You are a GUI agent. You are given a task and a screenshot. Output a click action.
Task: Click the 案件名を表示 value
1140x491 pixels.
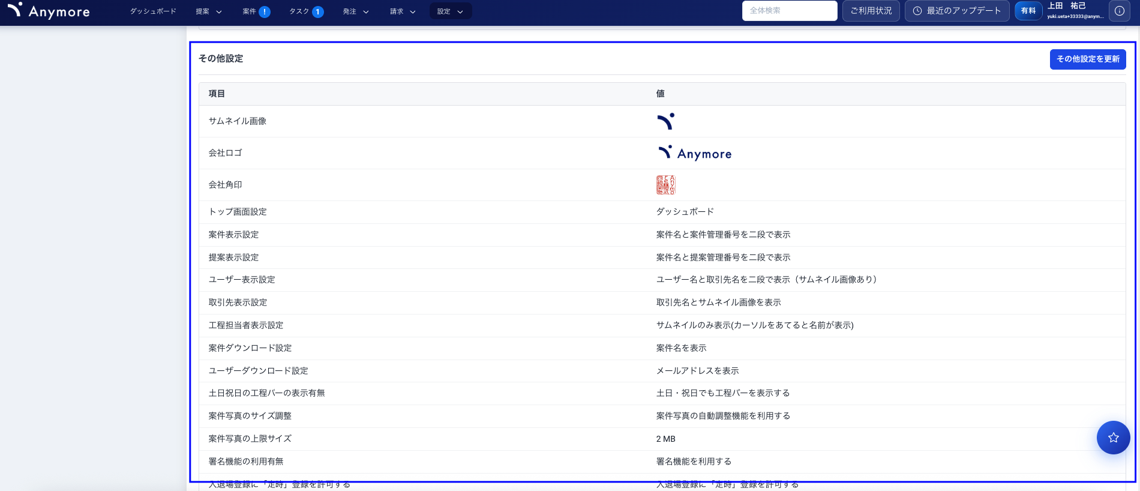coord(681,348)
